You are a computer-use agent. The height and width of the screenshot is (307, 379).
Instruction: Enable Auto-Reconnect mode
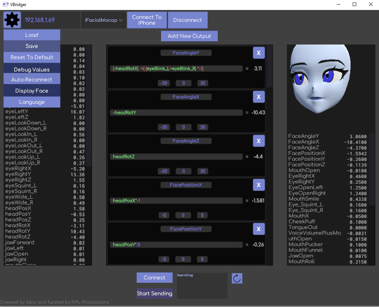pyautogui.click(x=32, y=79)
